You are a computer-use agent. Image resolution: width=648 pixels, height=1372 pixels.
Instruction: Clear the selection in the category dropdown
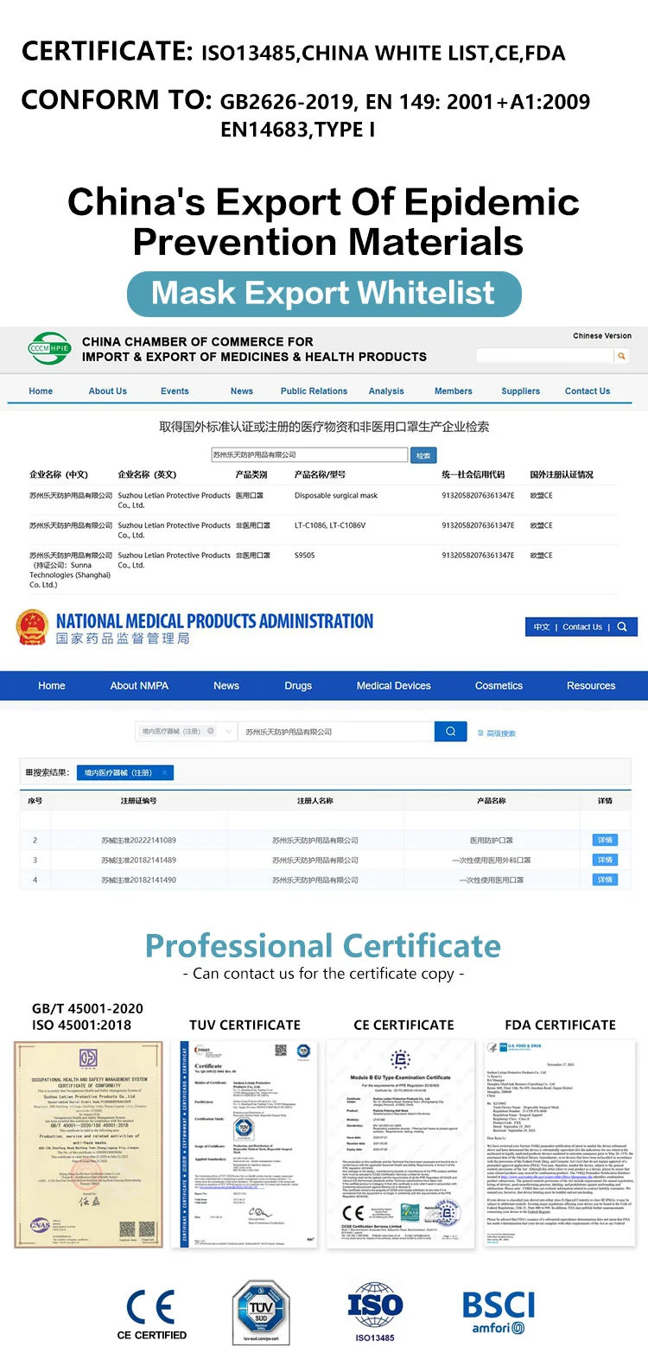point(211,732)
